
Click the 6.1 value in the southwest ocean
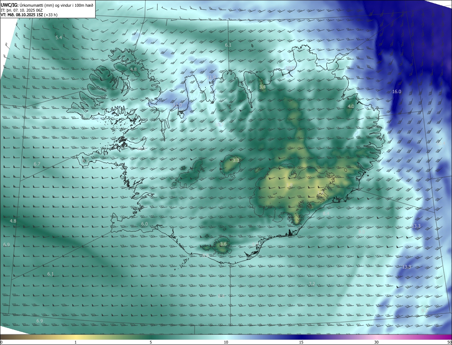point(50,274)
